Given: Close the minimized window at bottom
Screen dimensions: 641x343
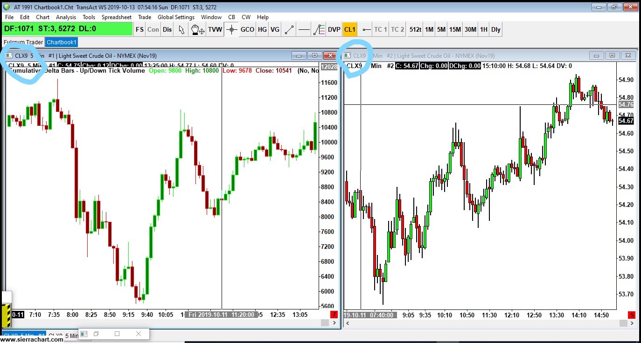Looking at the screenshot, I should click(x=138, y=334).
